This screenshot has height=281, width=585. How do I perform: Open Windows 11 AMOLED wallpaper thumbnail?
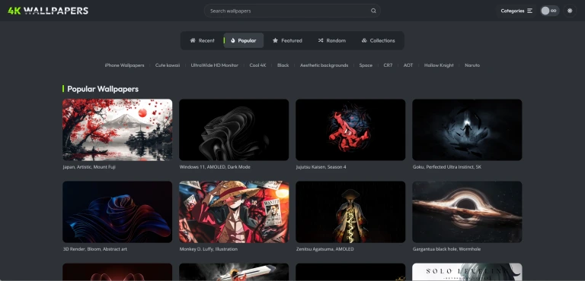point(234,130)
